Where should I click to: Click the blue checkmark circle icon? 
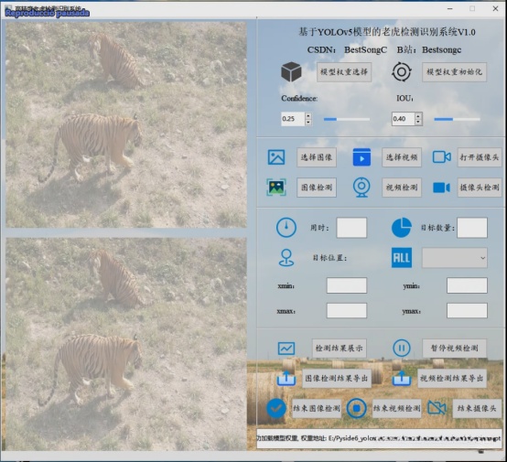tap(276, 408)
